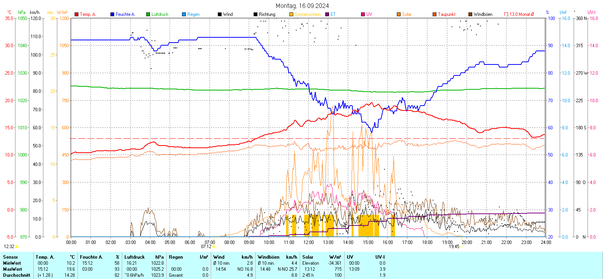Image resolution: width=603 pixels, height=279 pixels.
Task: Click the Luftdruck column header in table
Action: (x=135, y=257)
